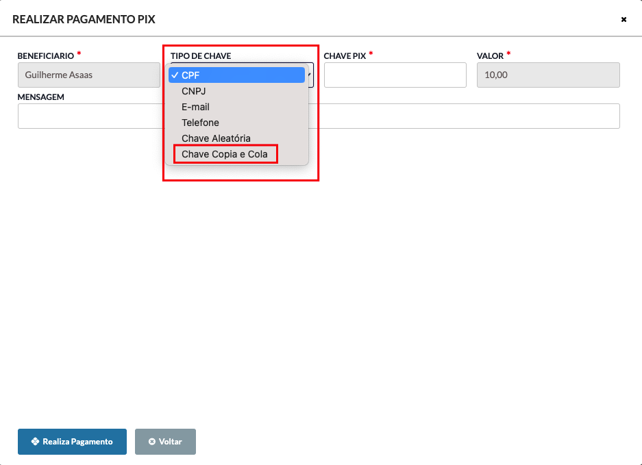Click the CHAVE PIX label

pyautogui.click(x=345, y=55)
